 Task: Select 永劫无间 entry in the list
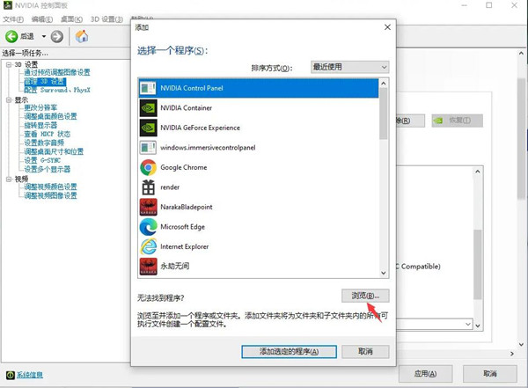[x=259, y=267]
